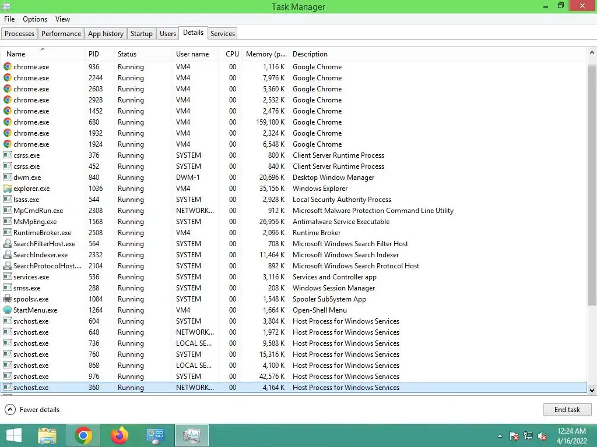597x447 pixels.
Task: Sort by the Description column header
Action: (438, 54)
